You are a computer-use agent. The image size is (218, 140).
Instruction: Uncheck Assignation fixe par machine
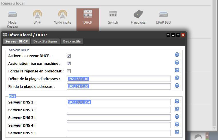pos(69,64)
